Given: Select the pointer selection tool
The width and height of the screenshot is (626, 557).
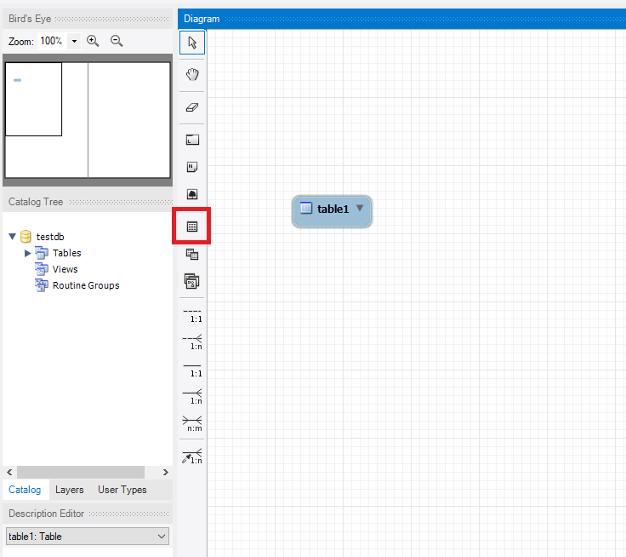Looking at the screenshot, I should [192, 43].
